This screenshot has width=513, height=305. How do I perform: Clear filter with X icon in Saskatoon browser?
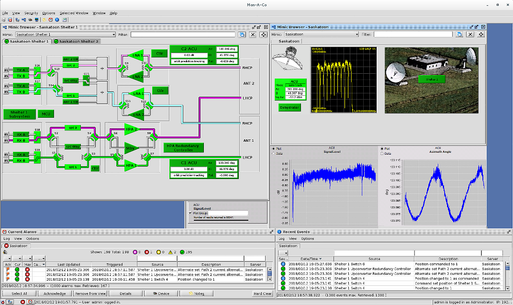coord(470,34)
